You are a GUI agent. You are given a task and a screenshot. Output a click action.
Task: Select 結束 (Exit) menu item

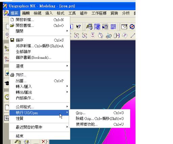coord(40,136)
